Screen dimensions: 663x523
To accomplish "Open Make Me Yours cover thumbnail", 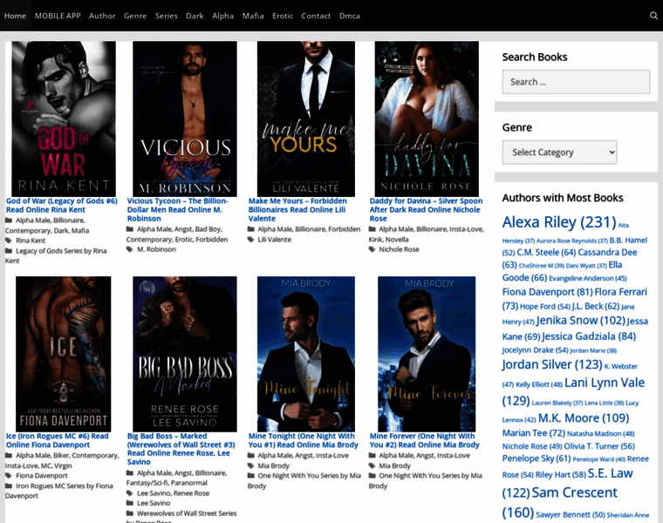I will tap(305, 119).
